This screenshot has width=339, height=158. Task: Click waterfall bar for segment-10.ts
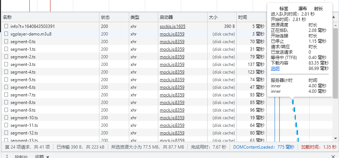[x=295, y=117]
